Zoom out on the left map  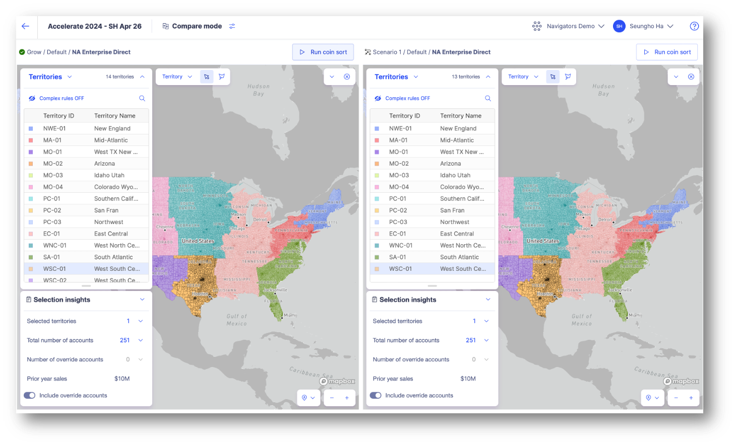(331, 398)
